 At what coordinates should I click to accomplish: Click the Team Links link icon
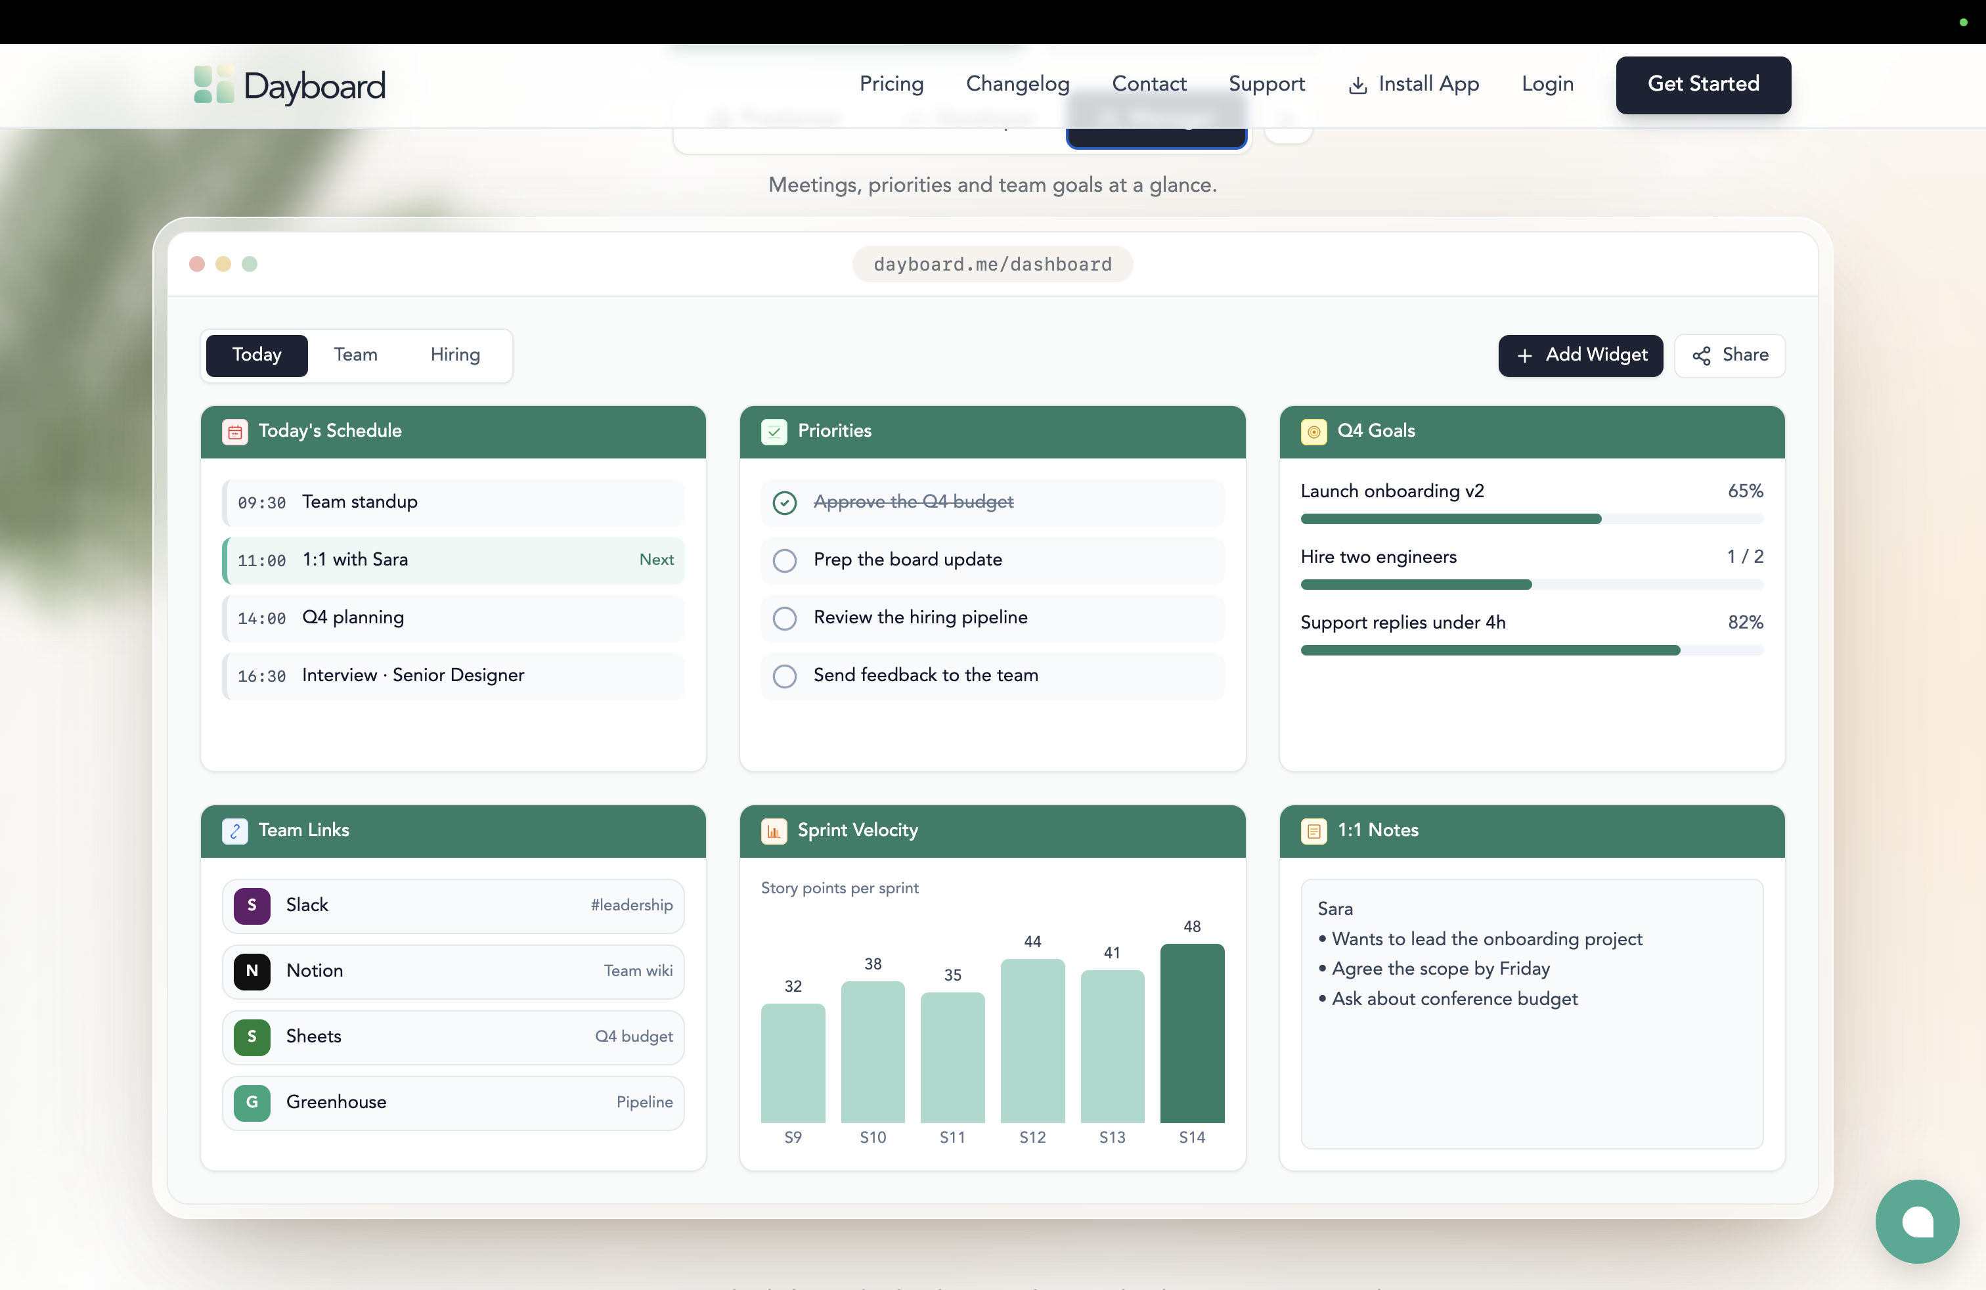(x=234, y=831)
